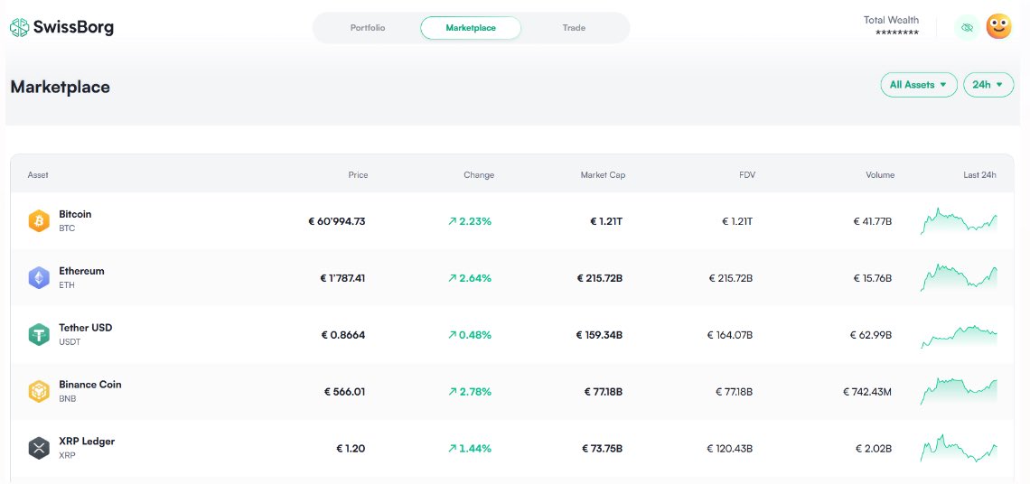The width and height of the screenshot is (1030, 484).
Task: Click the USDT ticker symbol
Action: tap(70, 342)
